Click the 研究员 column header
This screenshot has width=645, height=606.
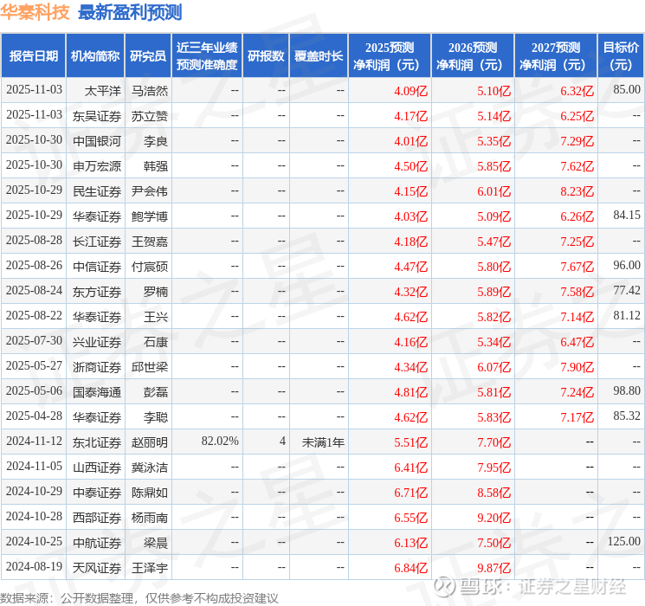coord(148,56)
